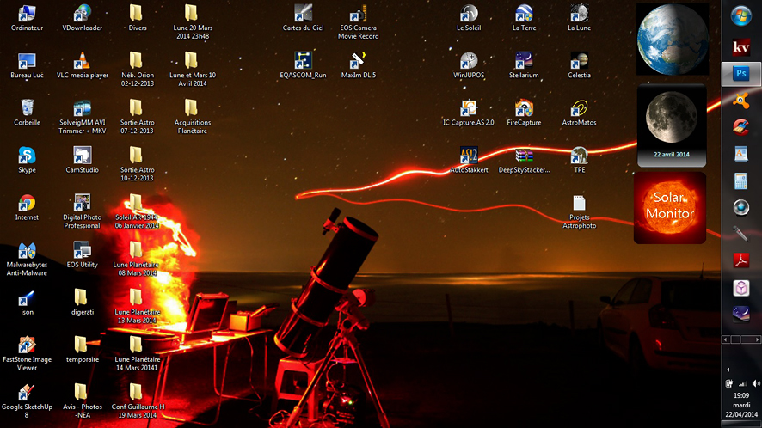Click the volume speaker tray icon
The height and width of the screenshot is (428, 762).
pos(756,383)
